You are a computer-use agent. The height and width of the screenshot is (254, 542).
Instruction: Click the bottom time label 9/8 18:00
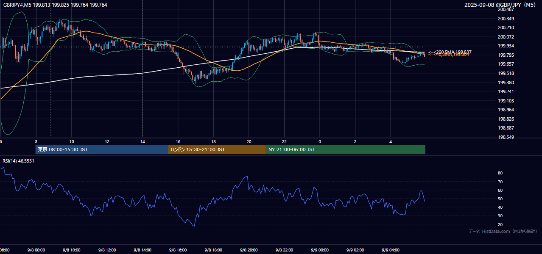click(x=213, y=250)
